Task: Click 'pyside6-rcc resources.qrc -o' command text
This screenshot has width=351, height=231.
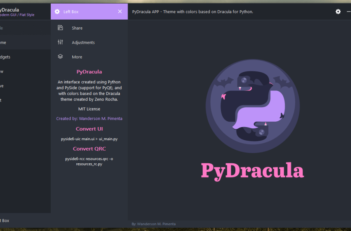Action: pyautogui.click(x=89, y=159)
